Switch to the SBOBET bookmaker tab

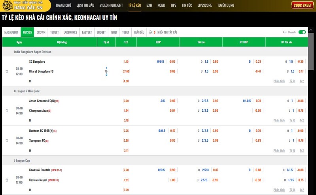(x=101, y=32)
